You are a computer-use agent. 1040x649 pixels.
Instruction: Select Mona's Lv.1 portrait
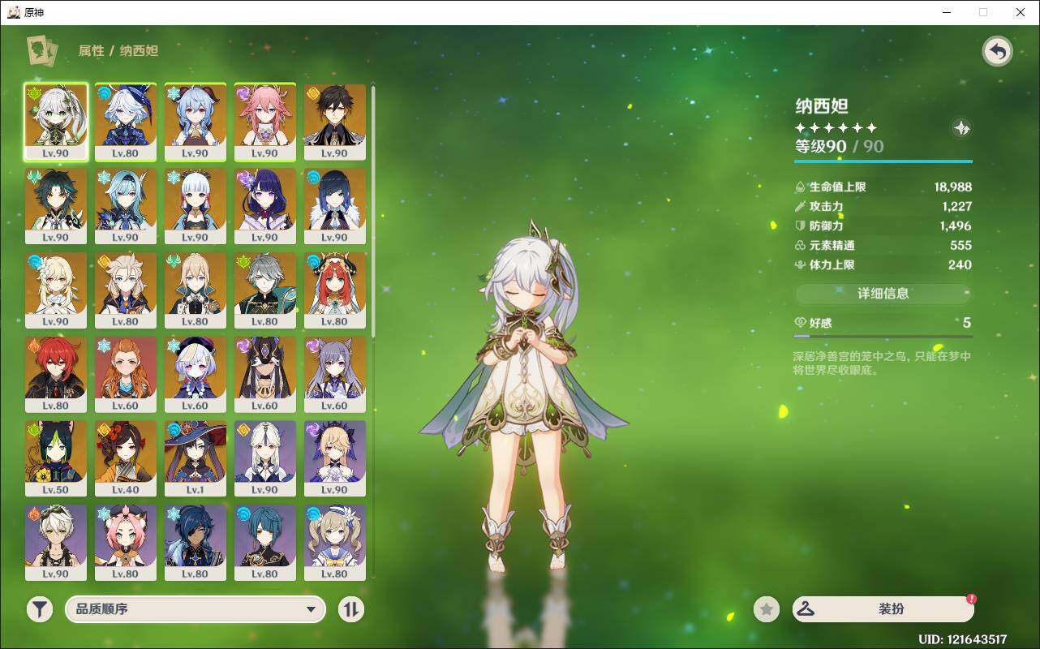coord(196,459)
